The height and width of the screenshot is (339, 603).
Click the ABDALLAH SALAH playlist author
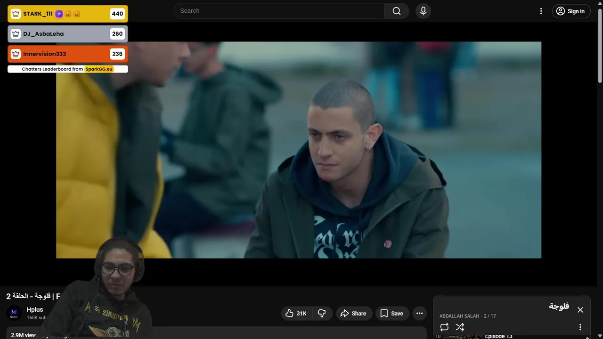point(459,316)
